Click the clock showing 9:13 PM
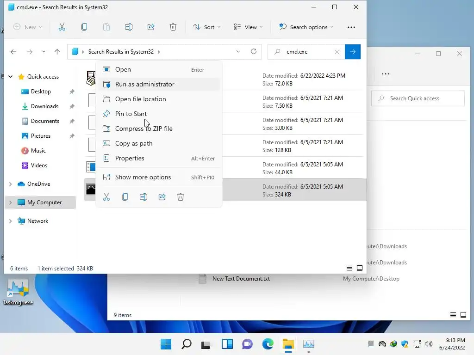The height and width of the screenshot is (355, 474). pyautogui.click(x=452, y=344)
